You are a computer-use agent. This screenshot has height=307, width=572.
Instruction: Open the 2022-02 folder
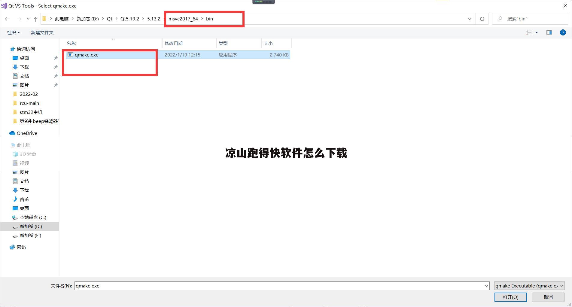pos(29,94)
